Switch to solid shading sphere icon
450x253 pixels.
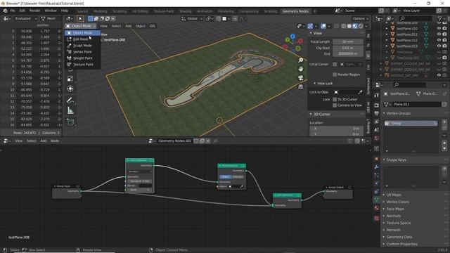[x=349, y=26]
